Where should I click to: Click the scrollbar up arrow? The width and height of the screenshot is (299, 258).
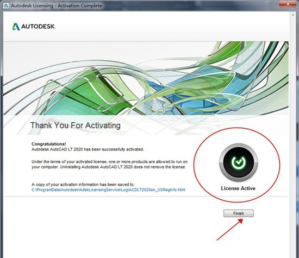293,15
